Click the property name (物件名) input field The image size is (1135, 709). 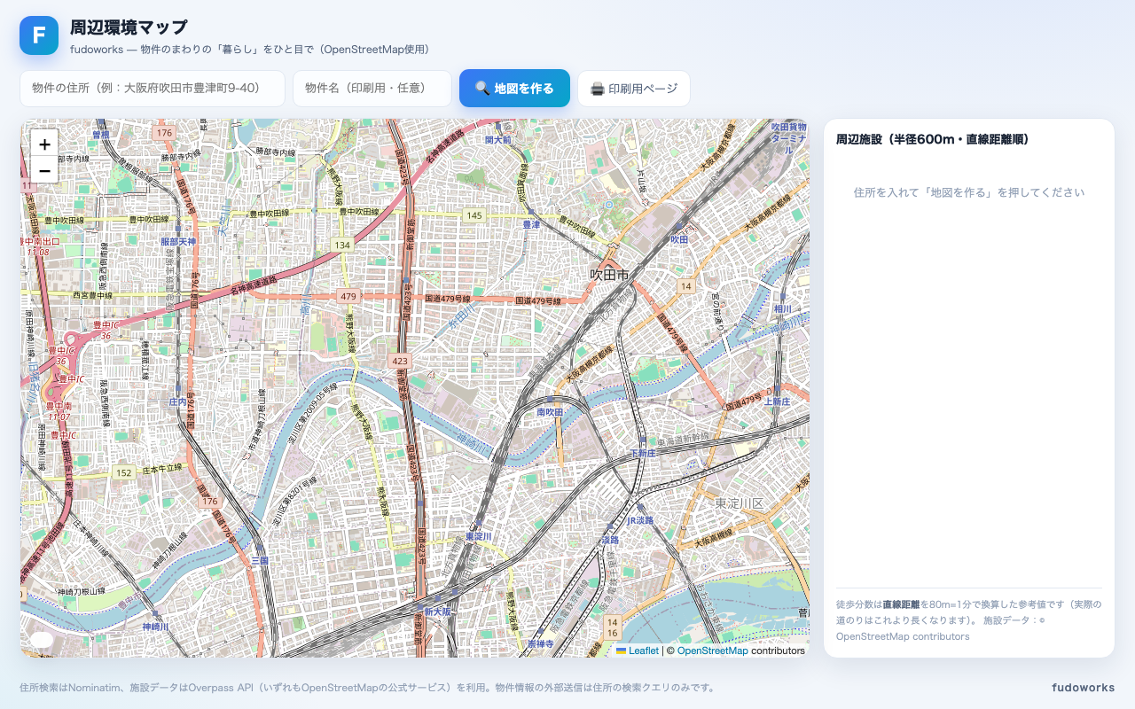pos(372,89)
